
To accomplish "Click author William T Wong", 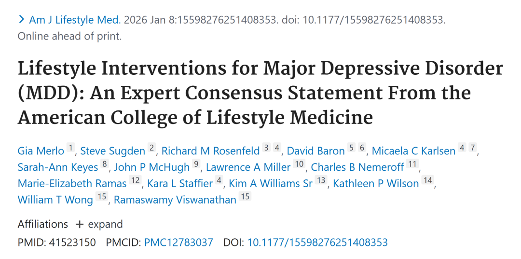I will pos(55,199).
